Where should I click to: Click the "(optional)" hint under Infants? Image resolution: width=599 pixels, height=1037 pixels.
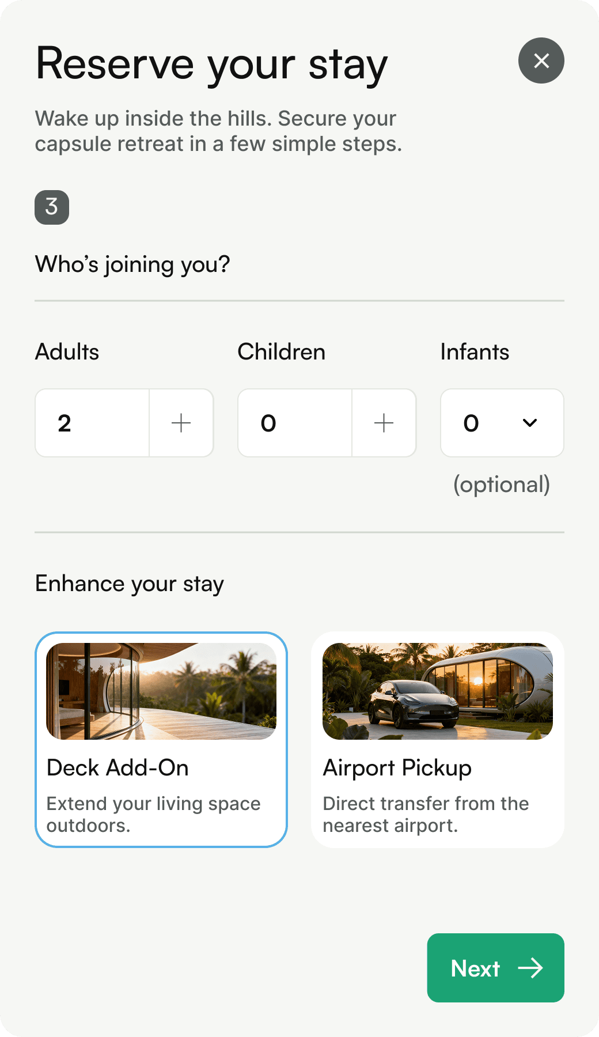[501, 485]
